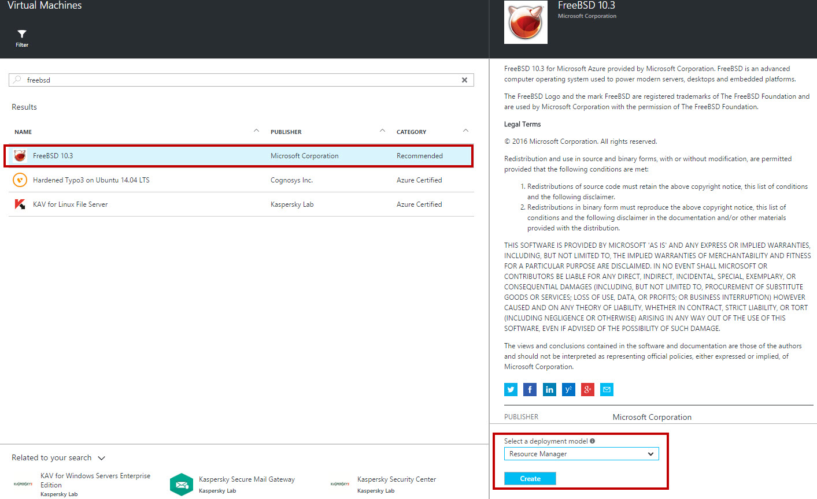The height and width of the screenshot is (499, 817).
Task: Open Kaspersky Security Center item
Action: 397,479
